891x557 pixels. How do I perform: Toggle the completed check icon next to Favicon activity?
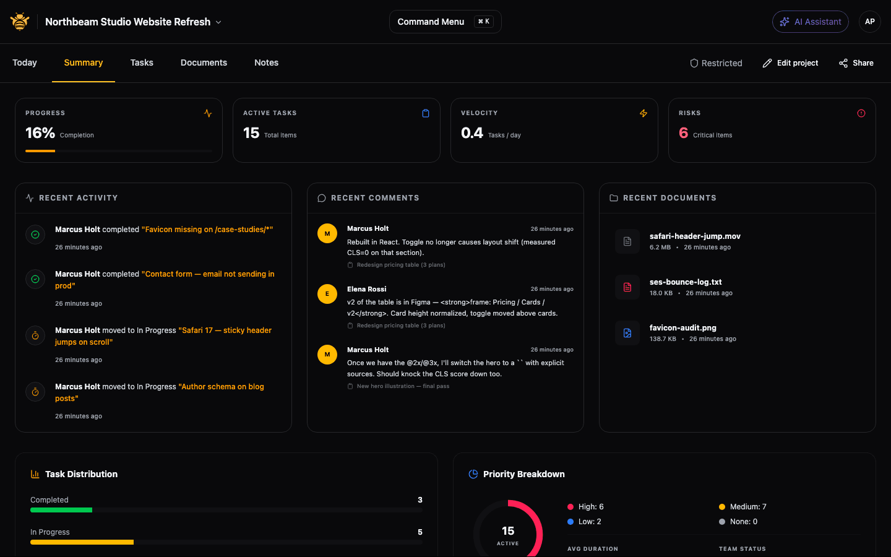pos(35,235)
